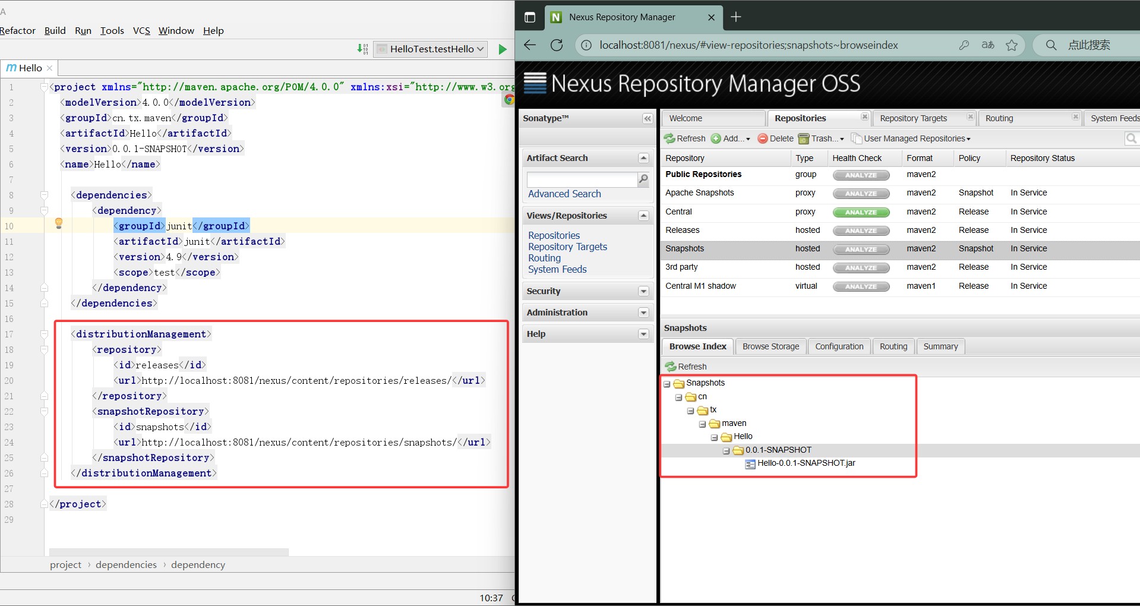The image size is (1140, 606).
Task: Expand the Administration section
Action: click(x=643, y=313)
